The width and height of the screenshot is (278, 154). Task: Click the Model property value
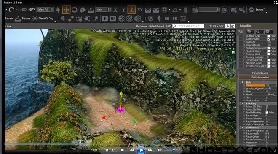coord(271,95)
